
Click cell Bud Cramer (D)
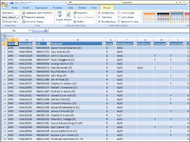tap(78, 127)
